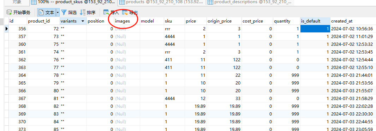
Task: Select the created_at column header
Action: tap(353, 21)
